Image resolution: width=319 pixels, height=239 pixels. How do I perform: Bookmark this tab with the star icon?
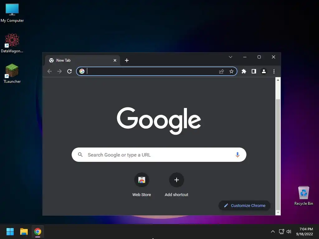(231, 71)
